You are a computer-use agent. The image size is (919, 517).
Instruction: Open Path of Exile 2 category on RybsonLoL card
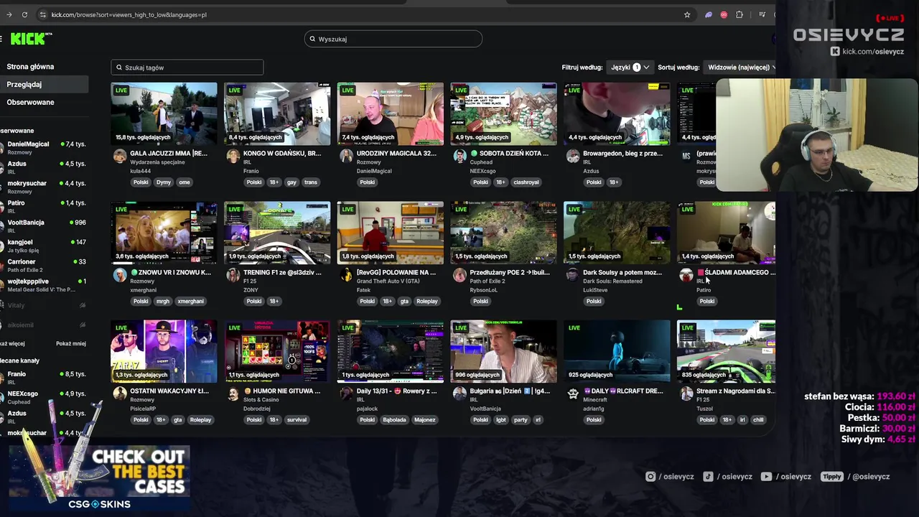(488, 281)
